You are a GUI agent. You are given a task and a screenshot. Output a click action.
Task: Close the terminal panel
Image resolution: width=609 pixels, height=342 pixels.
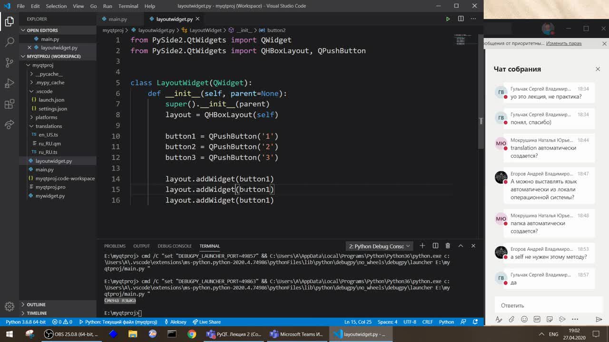tap(473, 246)
